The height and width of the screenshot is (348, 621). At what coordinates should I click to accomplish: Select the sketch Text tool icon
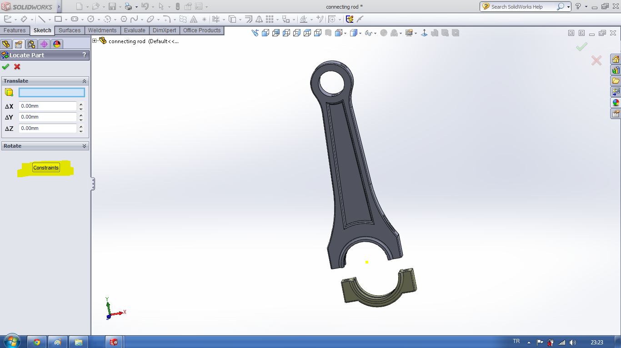click(x=193, y=19)
